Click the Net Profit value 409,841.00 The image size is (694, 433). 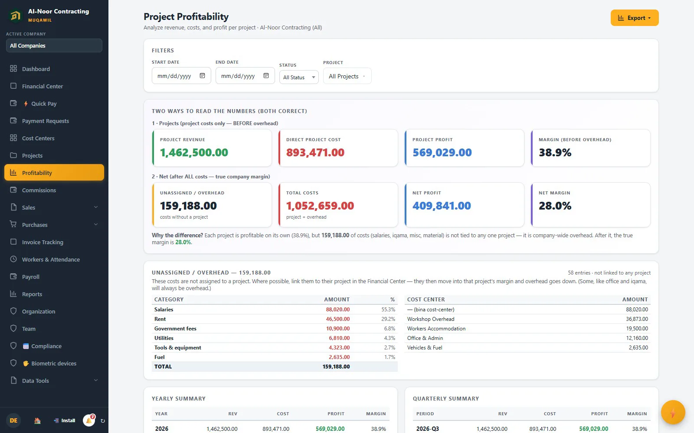442,206
